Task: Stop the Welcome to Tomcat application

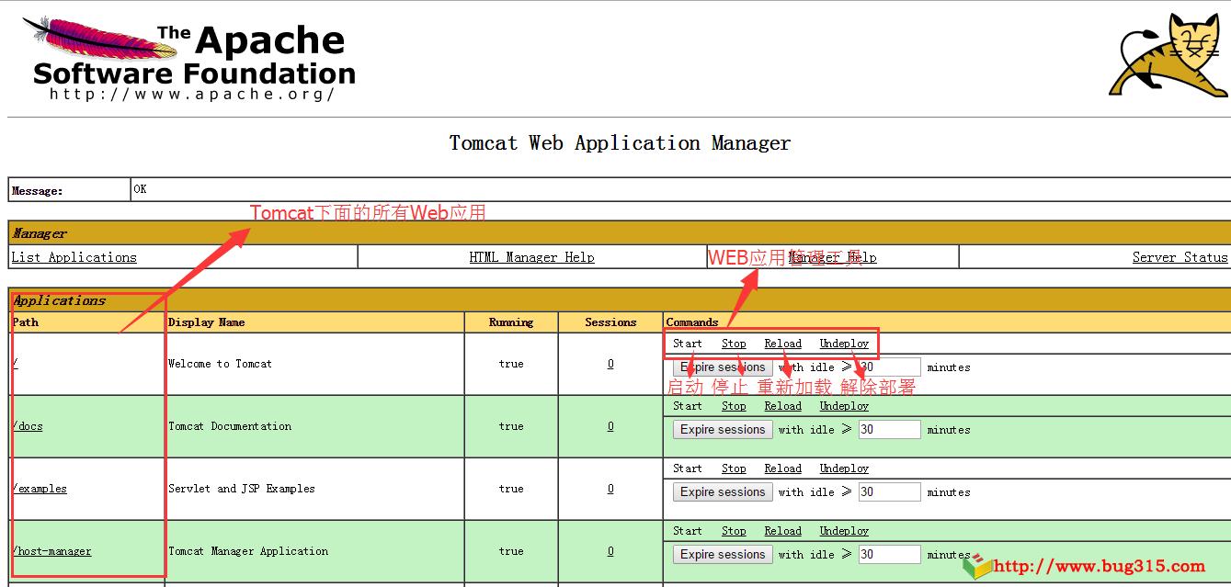Action: [x=734, y=344]
